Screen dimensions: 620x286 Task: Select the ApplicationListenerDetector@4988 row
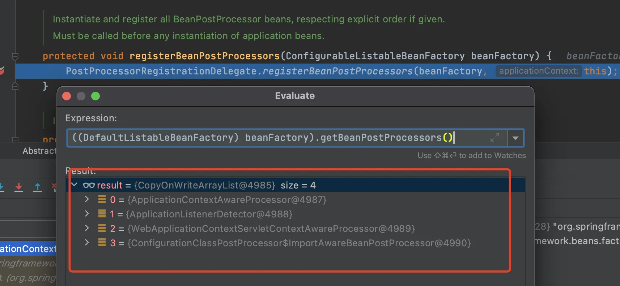[210, 214]
